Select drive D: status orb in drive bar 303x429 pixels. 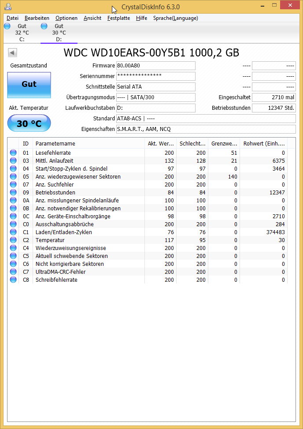click(x=44, y=26)
